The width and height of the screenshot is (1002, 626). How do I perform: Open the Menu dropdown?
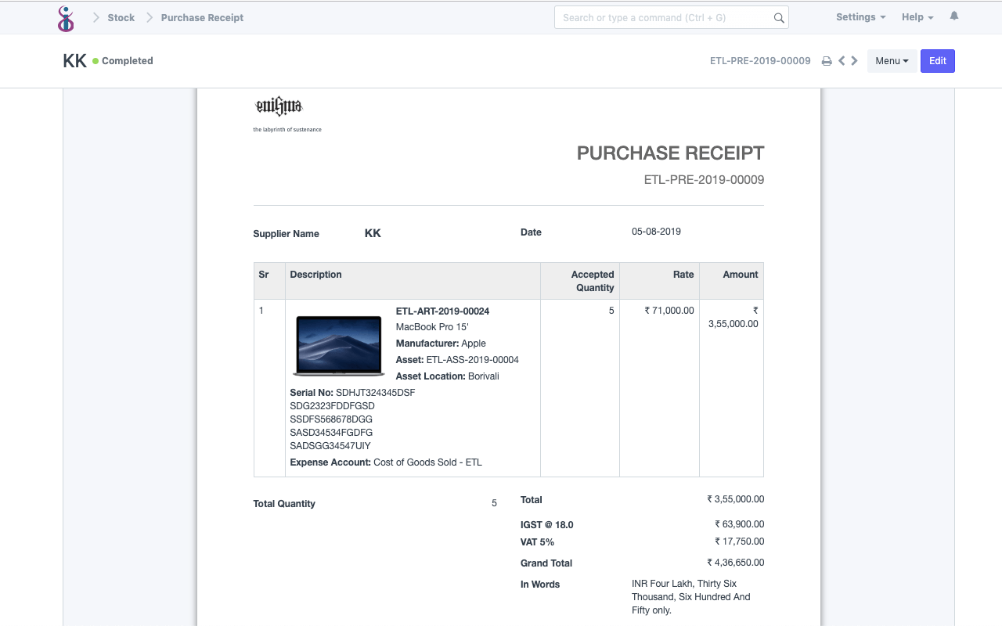(892, 60)
